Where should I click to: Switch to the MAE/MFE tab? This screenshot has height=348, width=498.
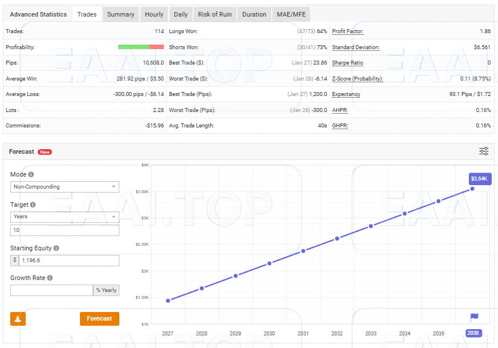291,14
